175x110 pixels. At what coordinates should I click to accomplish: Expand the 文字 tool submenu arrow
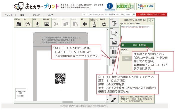pyautogui.click(x=118, y=26)
